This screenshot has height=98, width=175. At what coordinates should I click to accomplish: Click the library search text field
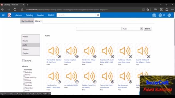[x=99, y=29]
